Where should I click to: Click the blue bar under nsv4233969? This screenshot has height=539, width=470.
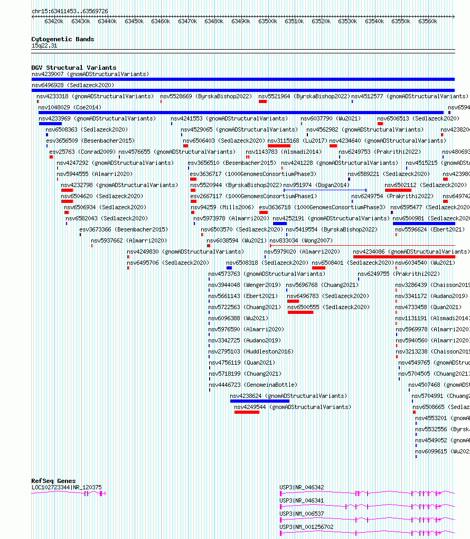point(51,124)
